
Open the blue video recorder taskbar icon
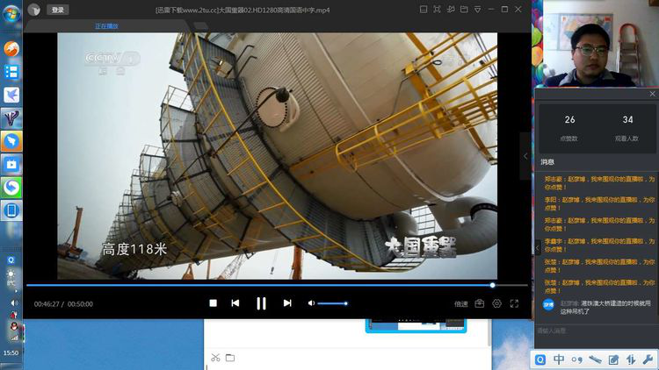point(11,165)
